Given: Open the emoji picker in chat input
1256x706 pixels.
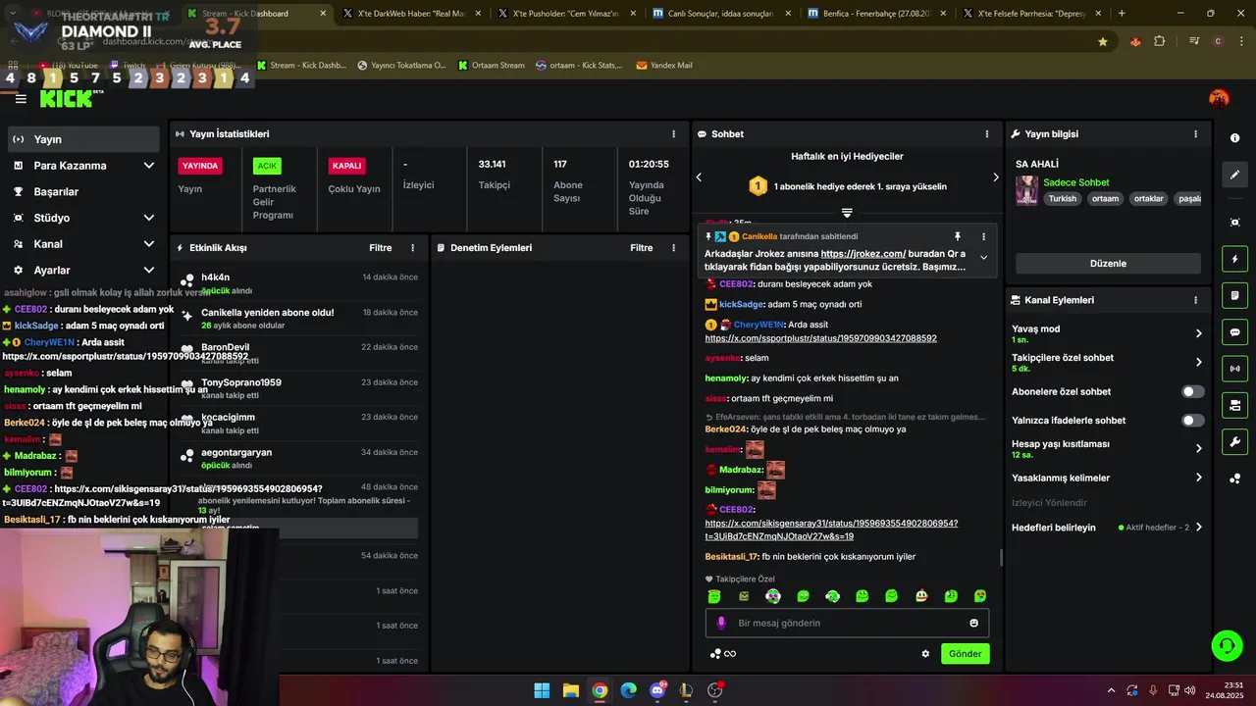Looking at the screenshot, I should coord(973,623).
